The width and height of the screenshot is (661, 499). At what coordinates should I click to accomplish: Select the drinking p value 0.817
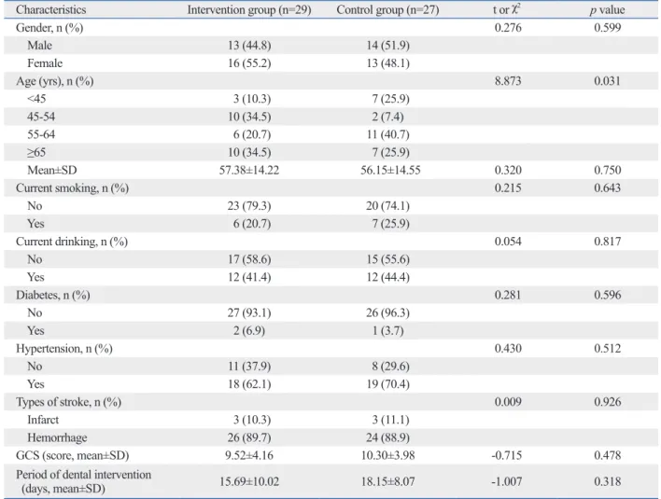tap(608, 242)
